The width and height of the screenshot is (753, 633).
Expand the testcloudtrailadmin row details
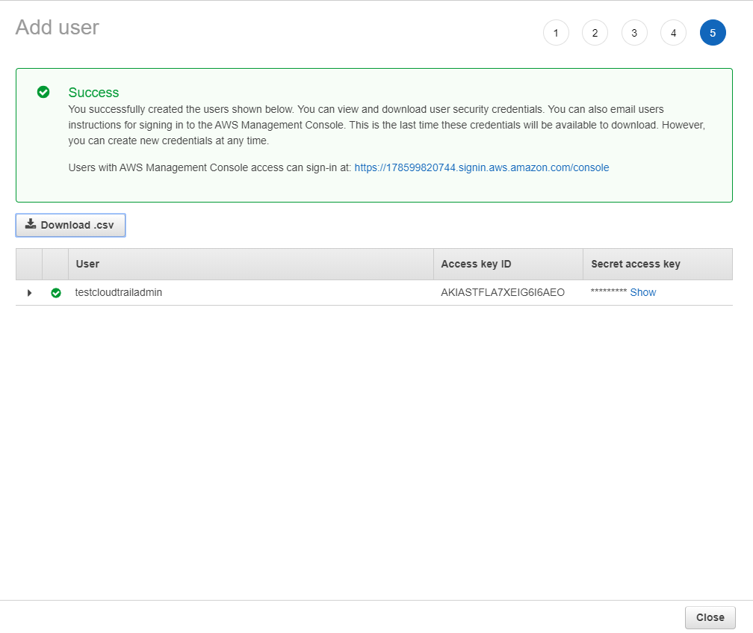pos(29,293)
